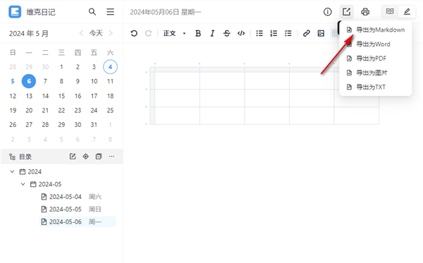Click the printer icon

point(365,12)
